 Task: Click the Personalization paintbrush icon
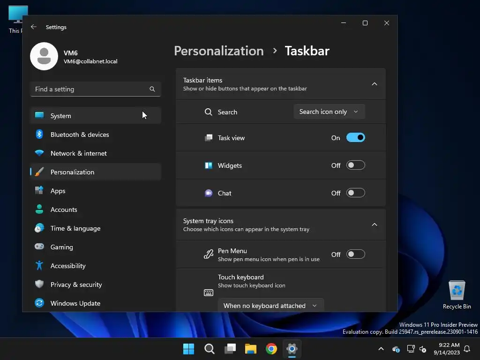point(39,172)
